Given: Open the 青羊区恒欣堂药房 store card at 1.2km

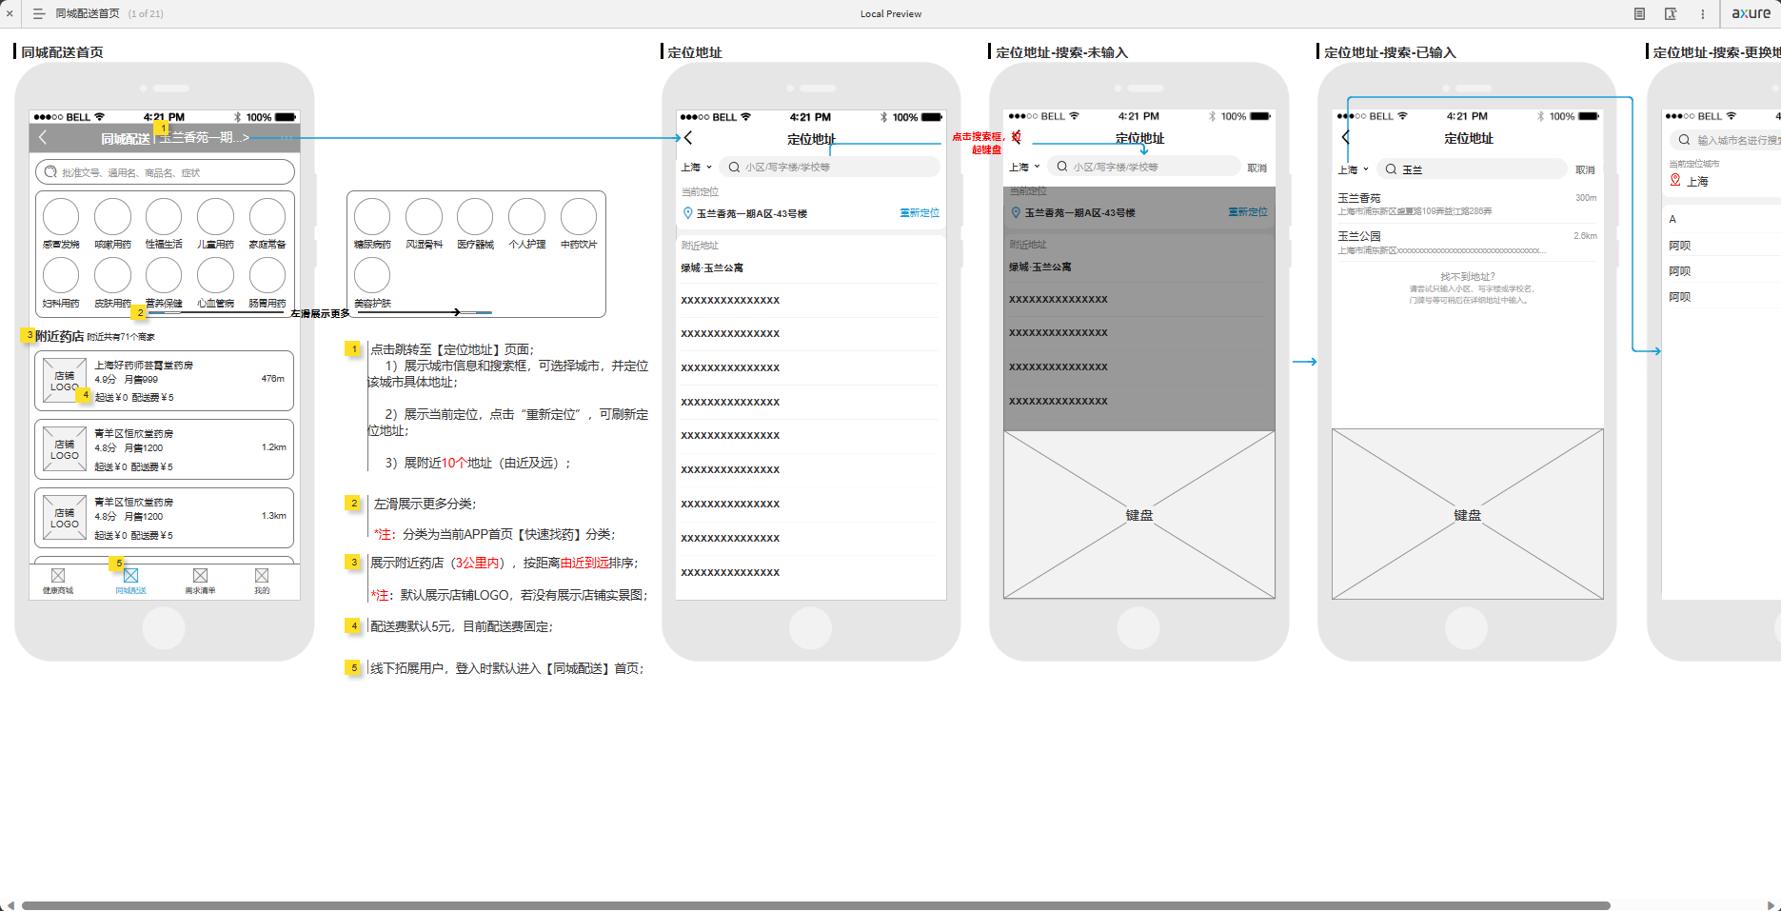Looking at the screenshot, I should coord(164,449).
